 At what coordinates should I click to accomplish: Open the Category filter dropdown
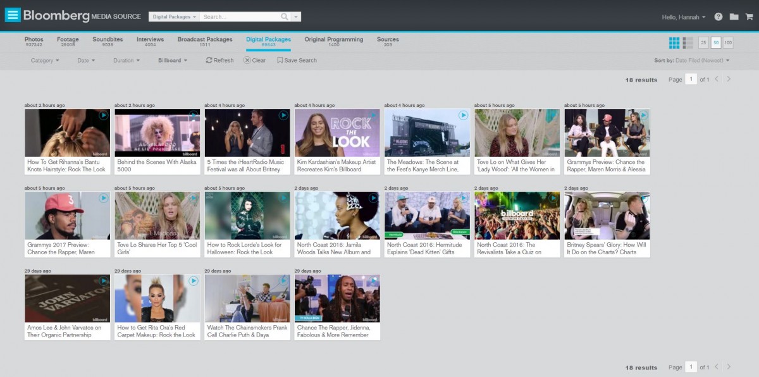[x=45, y=61]
